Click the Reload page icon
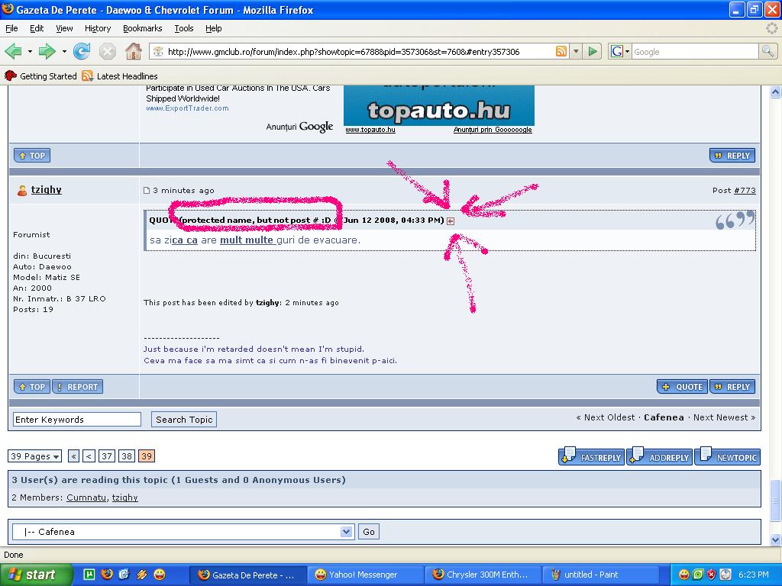Image resolution: width=782 pixels, height=586 pixels. (82, 52)
